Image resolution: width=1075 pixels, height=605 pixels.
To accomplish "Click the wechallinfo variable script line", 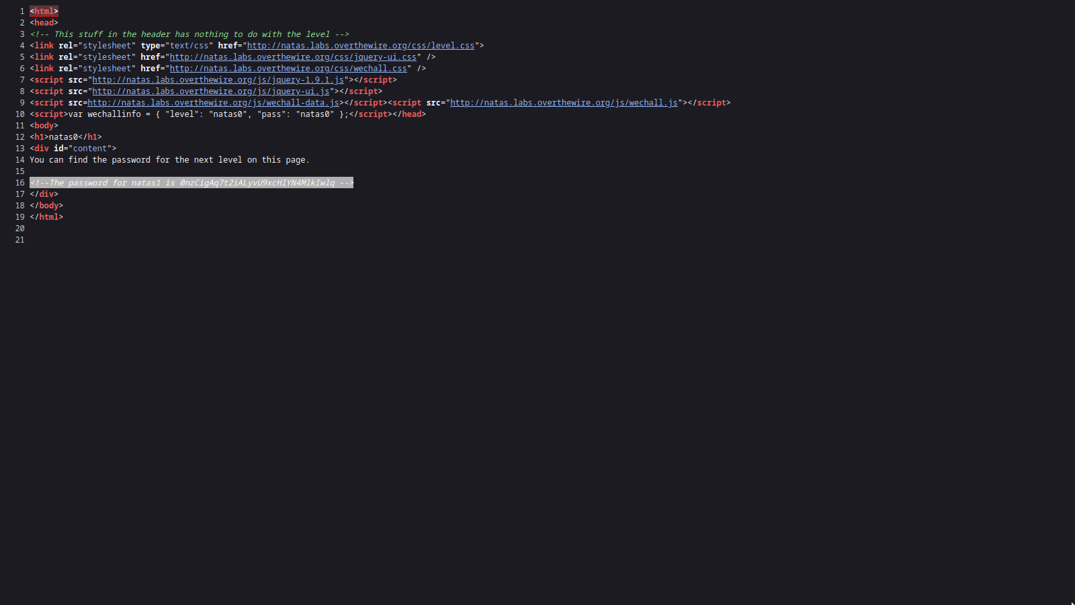I will tap(228, 114).
